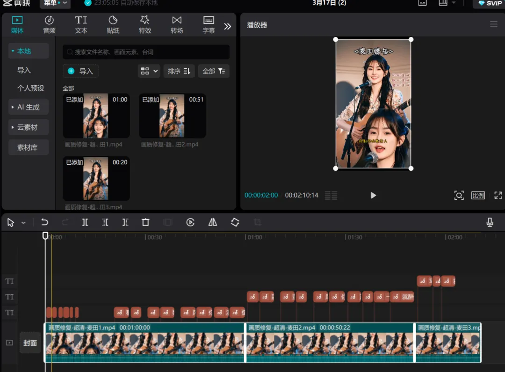Click the 导入 import button with plus

click(x=80, y=71)
